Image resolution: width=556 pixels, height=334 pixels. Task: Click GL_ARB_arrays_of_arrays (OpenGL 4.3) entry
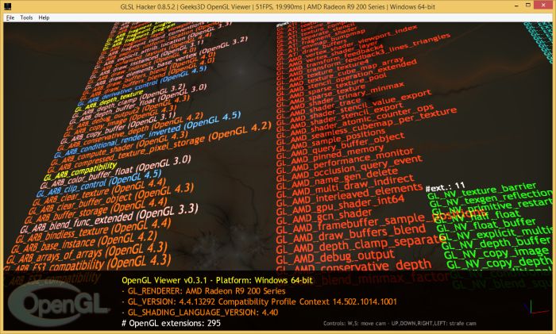click(87, 254)
